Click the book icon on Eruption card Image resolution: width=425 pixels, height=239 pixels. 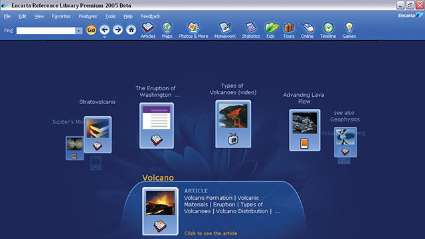(x=157, y=140)
